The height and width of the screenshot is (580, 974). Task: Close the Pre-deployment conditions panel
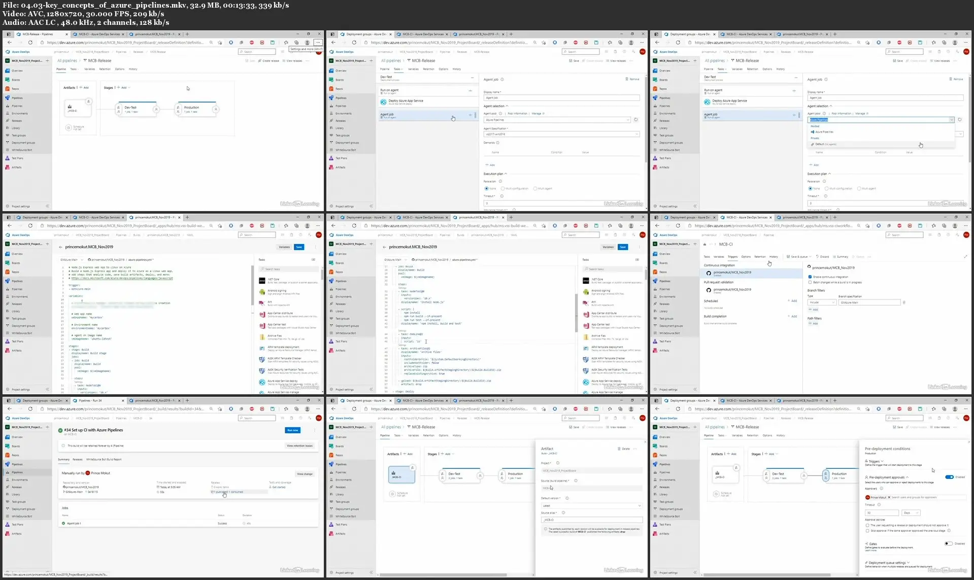(x=969, y=442)
